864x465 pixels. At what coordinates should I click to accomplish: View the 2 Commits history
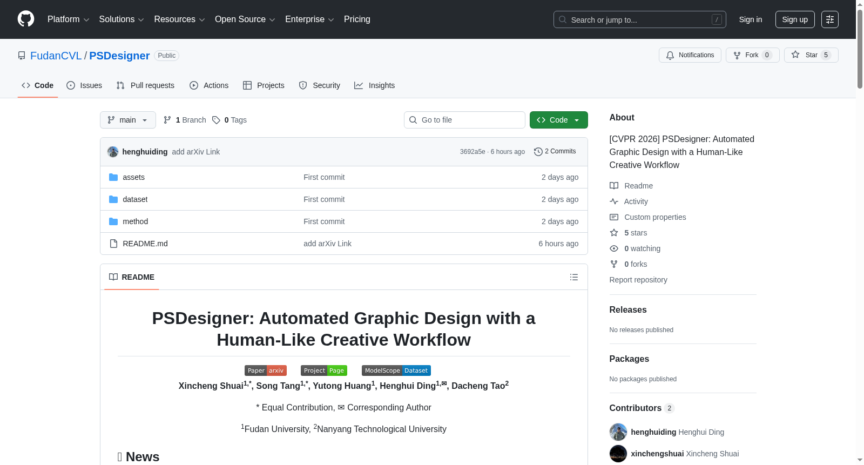[x=555, y=151]
